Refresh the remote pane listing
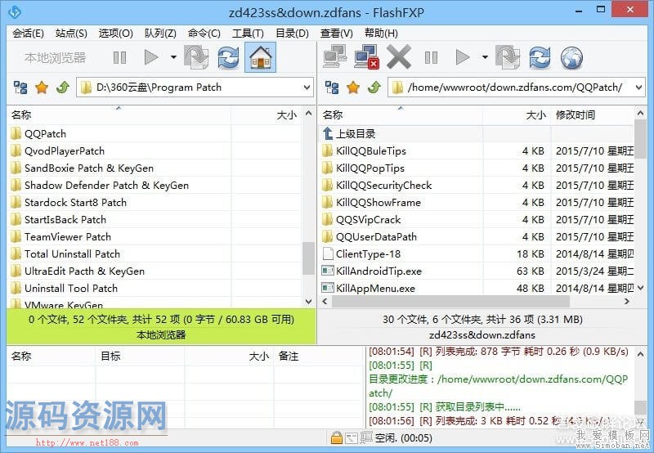Image resolution: width=654 pixels, height=453 pixels. [540, 57]
